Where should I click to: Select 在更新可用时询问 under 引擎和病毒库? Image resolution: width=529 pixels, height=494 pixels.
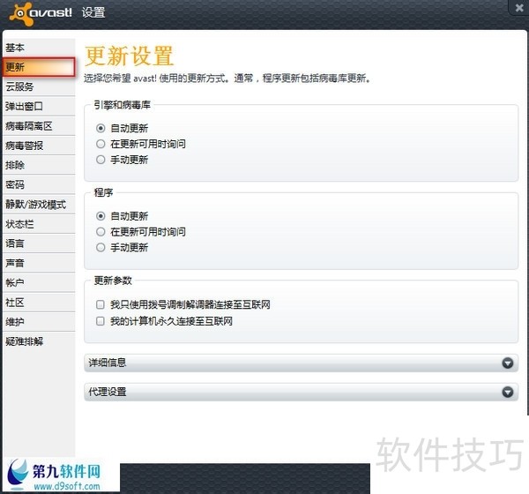[101, 144]
